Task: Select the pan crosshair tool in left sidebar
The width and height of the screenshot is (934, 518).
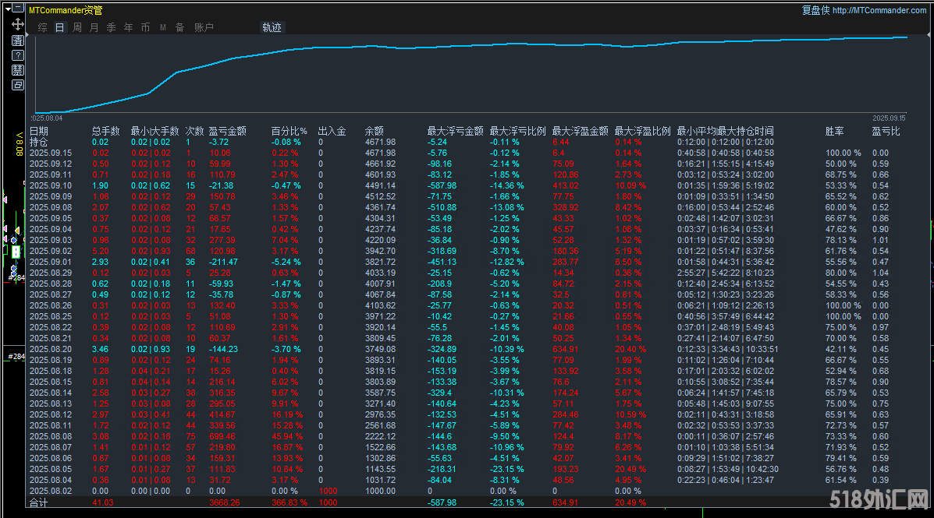Action: click(x=17, y=24)
